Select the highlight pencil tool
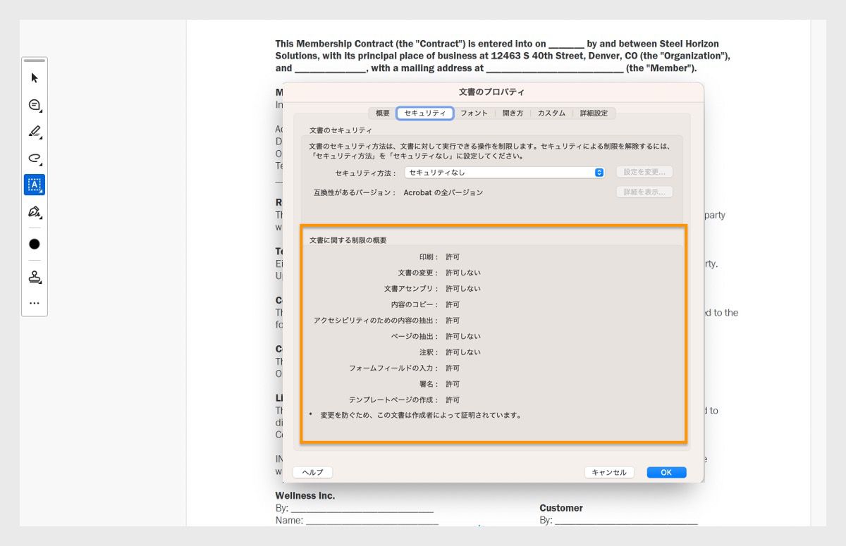Viewport: 846px width, 546px height. pos(34,132)
